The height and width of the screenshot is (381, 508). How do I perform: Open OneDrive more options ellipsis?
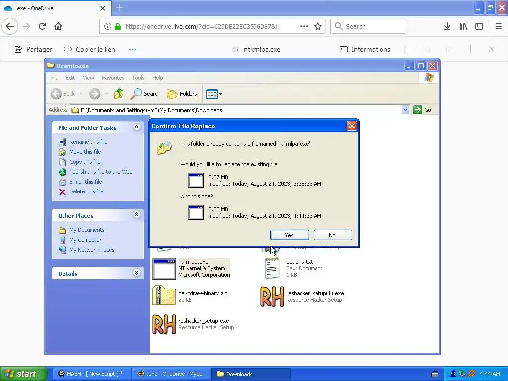[x=133, y=49]
